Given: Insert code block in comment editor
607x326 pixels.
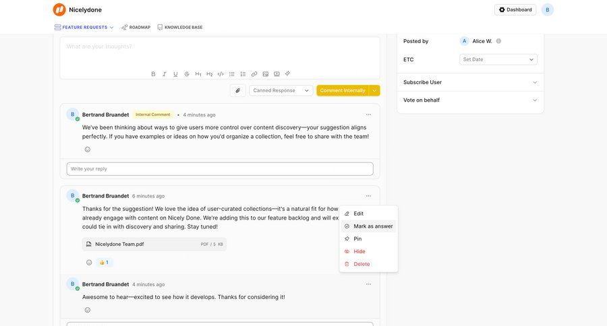Looking at the screenshot, I should [221, 74].
